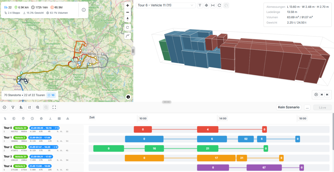Click the route line map icon
This screenshot has width=334, height=172.
coord(128,36)
